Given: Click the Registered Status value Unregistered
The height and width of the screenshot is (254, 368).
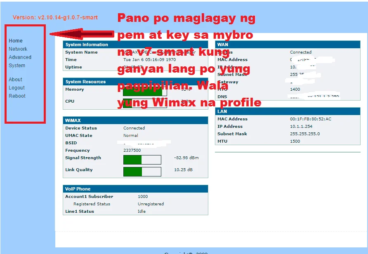Looking at the screenshot, I should pyautogui.click(x=151, y=204).
